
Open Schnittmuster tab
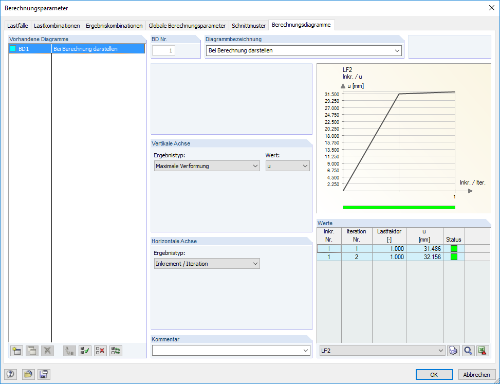pos(249,26)
